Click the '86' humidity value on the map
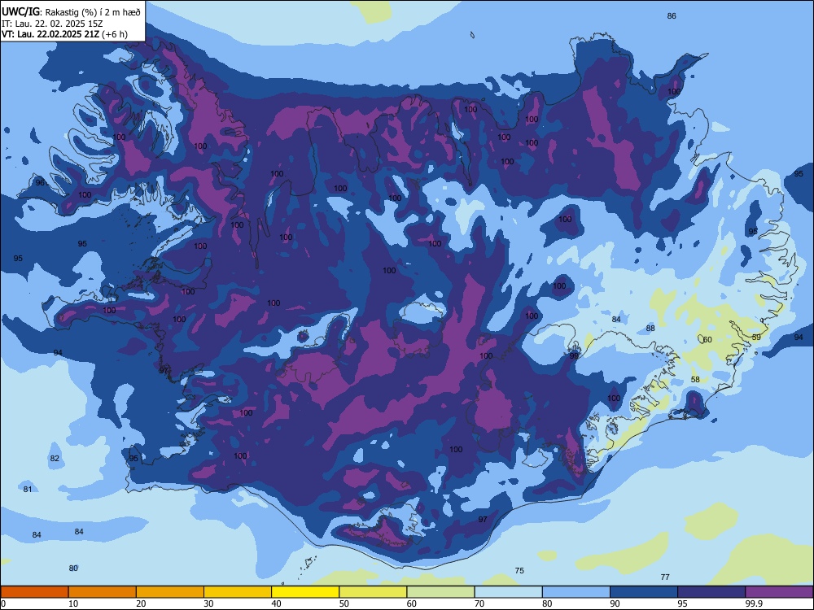 672,16
